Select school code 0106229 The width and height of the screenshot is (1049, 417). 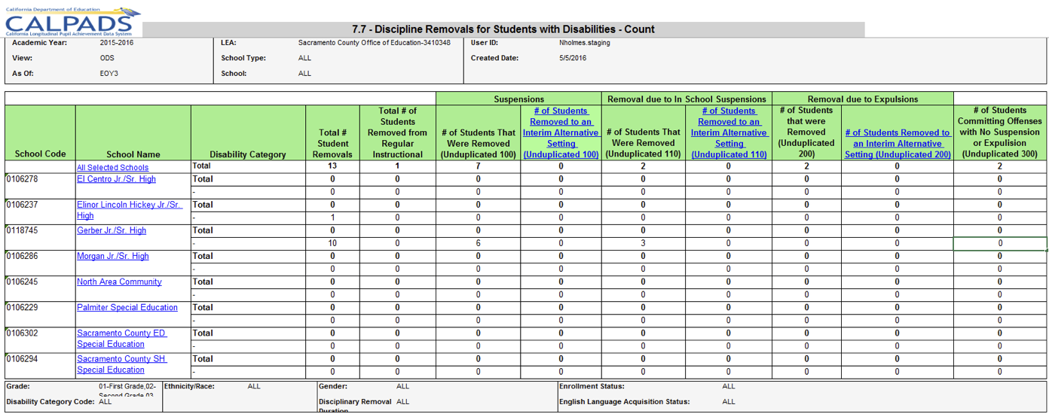tap(23, 307)
